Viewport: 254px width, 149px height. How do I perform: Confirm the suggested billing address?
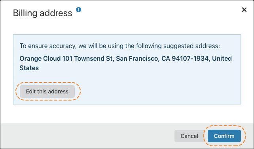pyautogui.click(x=224, y=136)
